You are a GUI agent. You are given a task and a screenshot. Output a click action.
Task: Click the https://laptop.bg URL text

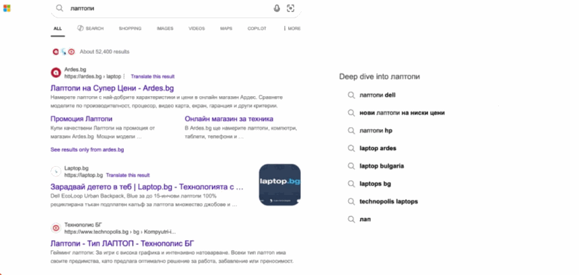tap(83, 175)
